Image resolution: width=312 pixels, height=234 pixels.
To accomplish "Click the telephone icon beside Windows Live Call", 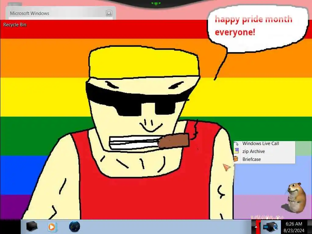I will pyautogui.click(x=236, y=143).
